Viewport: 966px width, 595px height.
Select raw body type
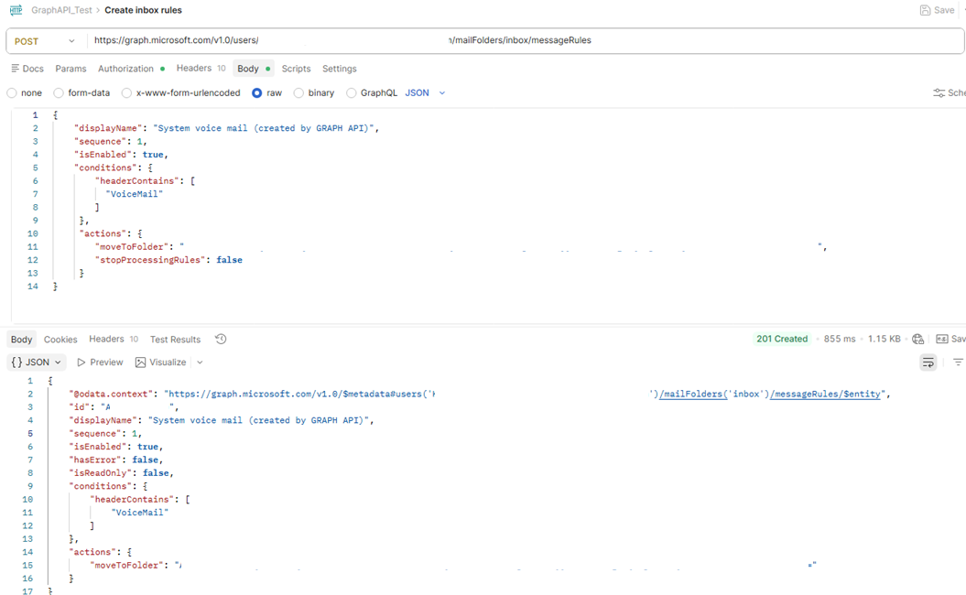257,93
